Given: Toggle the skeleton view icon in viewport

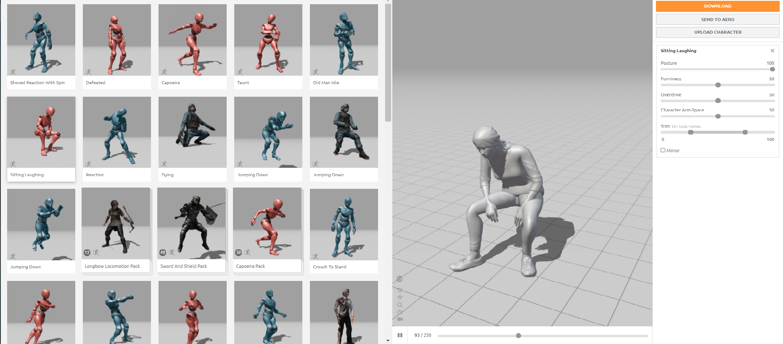Looking at the screenshot, I should 399,279.
